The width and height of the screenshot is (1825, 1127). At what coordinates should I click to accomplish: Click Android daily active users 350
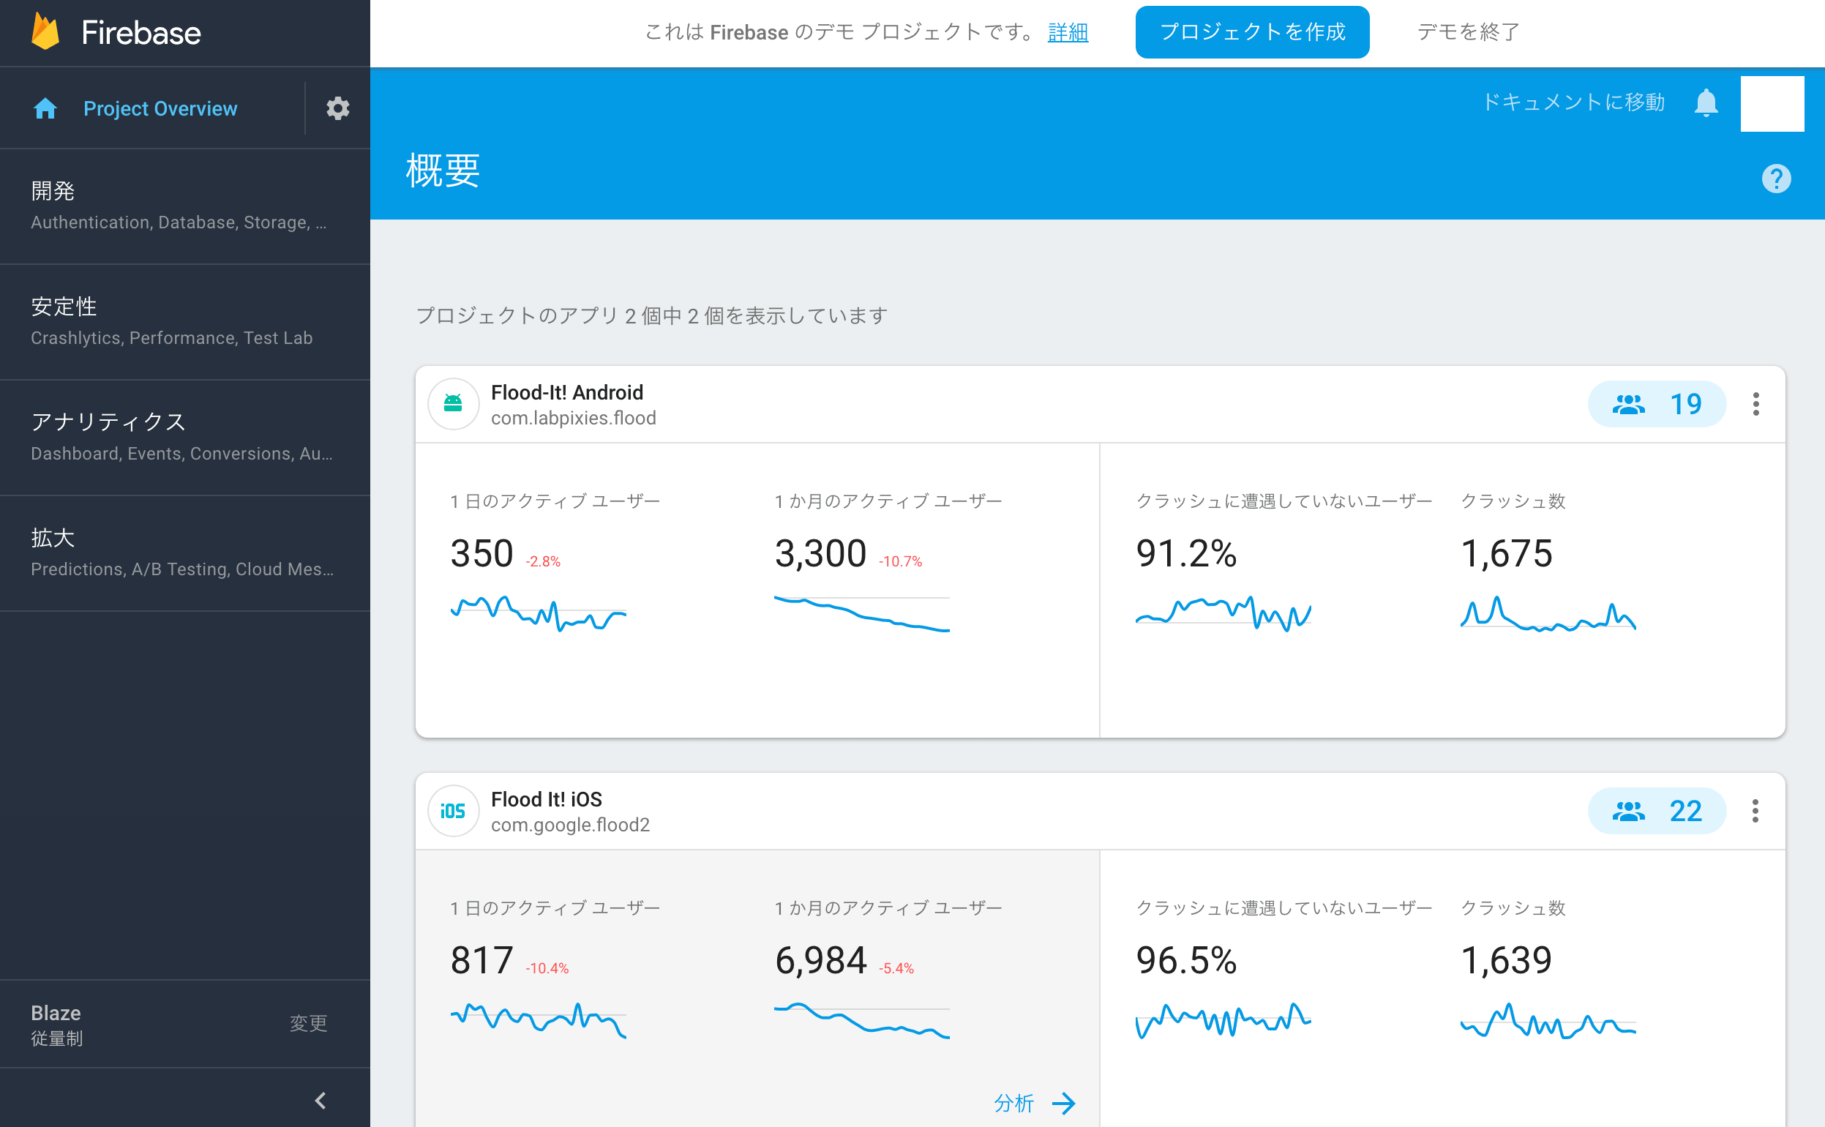tap(482, 554)
